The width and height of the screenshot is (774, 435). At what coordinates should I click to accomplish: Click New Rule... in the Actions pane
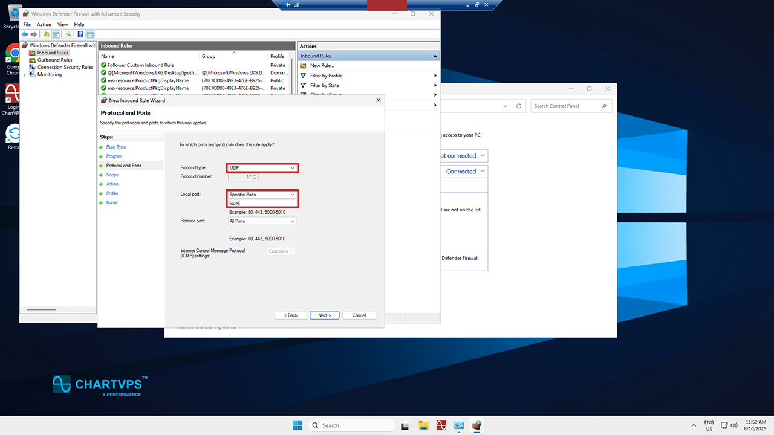point(322,65)
